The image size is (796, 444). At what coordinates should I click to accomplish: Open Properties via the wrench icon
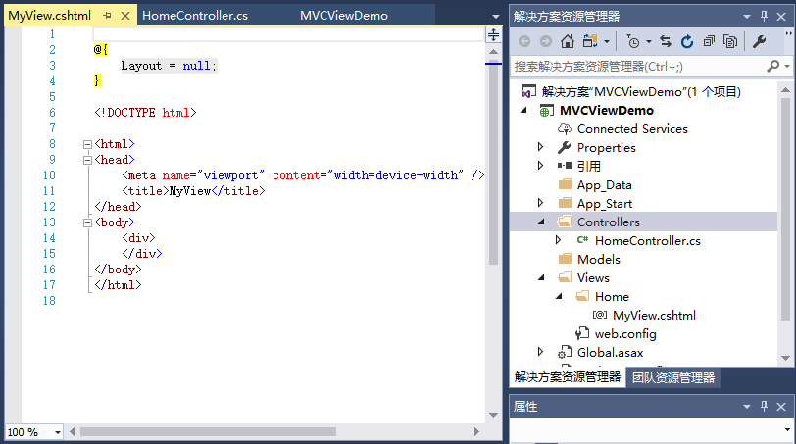[759, 41]
